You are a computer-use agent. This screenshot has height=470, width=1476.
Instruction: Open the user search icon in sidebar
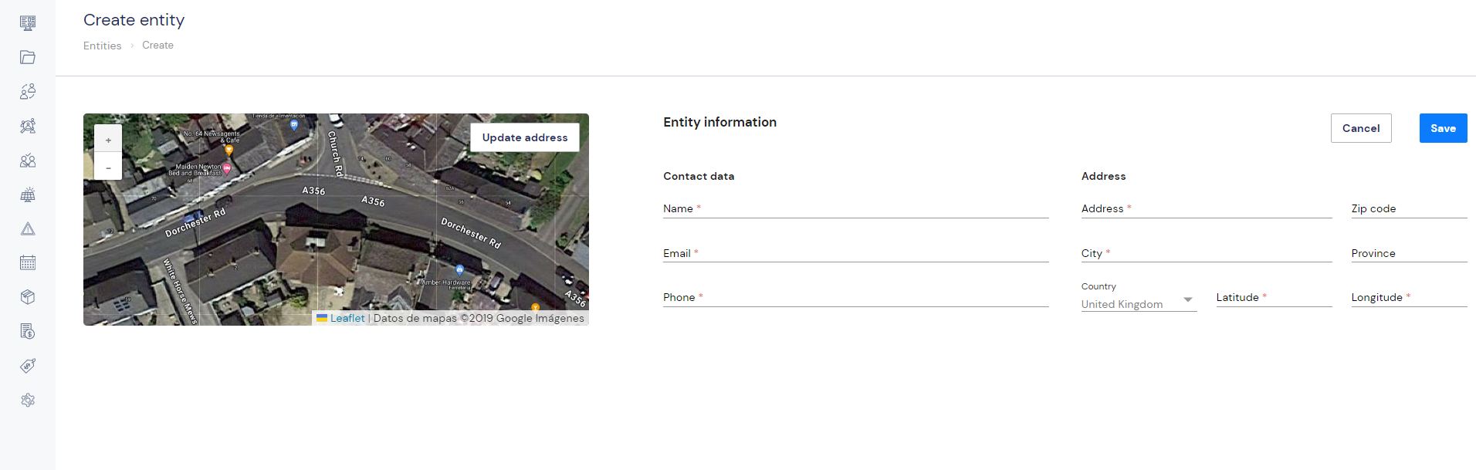pyautogui.click(x=28, y=126)
